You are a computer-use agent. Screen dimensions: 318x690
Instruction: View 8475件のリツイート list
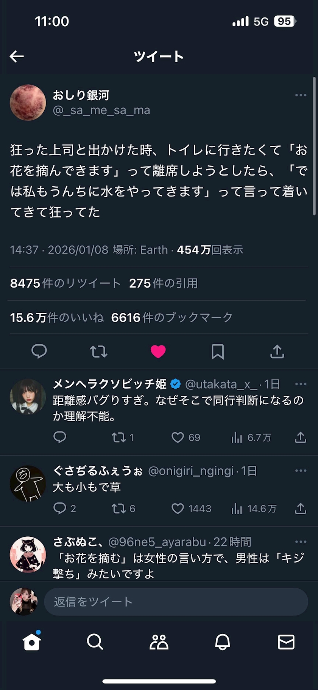coord(65,283)
